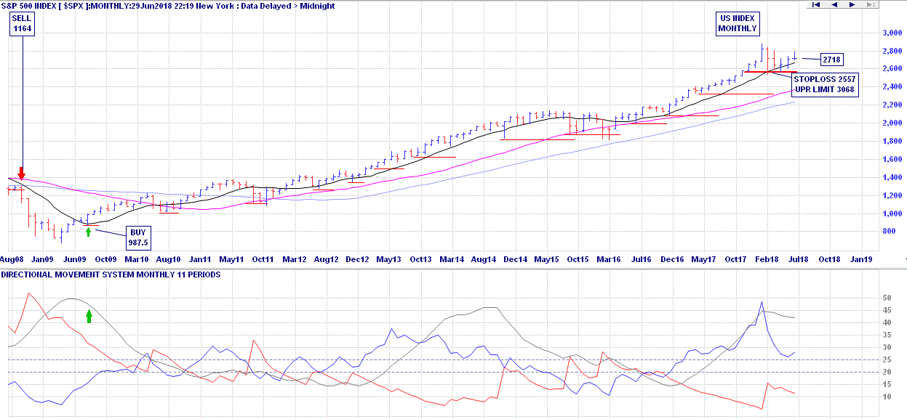
Task: Click the Directional Movement System panel title
Action: pyautogui.click(x=111, y=274)
